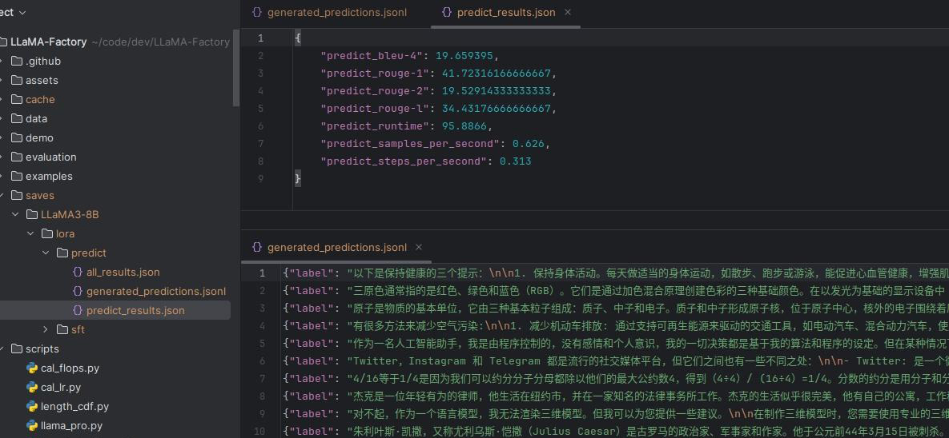949x438 pixels.
Task: Switch to predict_results.json editor tab
Action: [506, 12]
